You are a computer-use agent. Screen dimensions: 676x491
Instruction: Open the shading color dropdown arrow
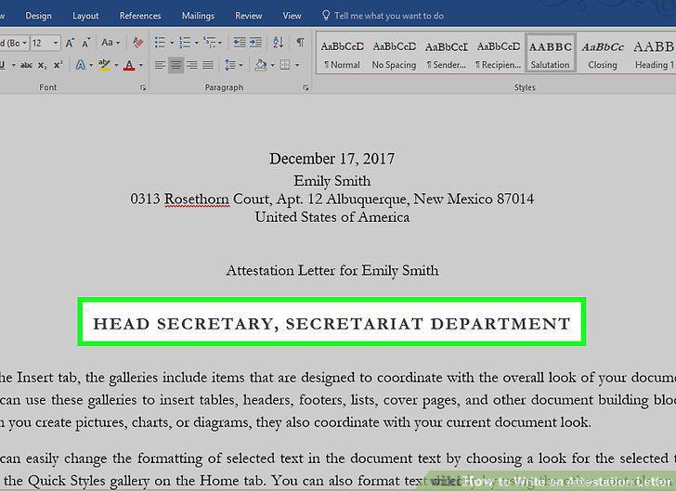(272, 65)
